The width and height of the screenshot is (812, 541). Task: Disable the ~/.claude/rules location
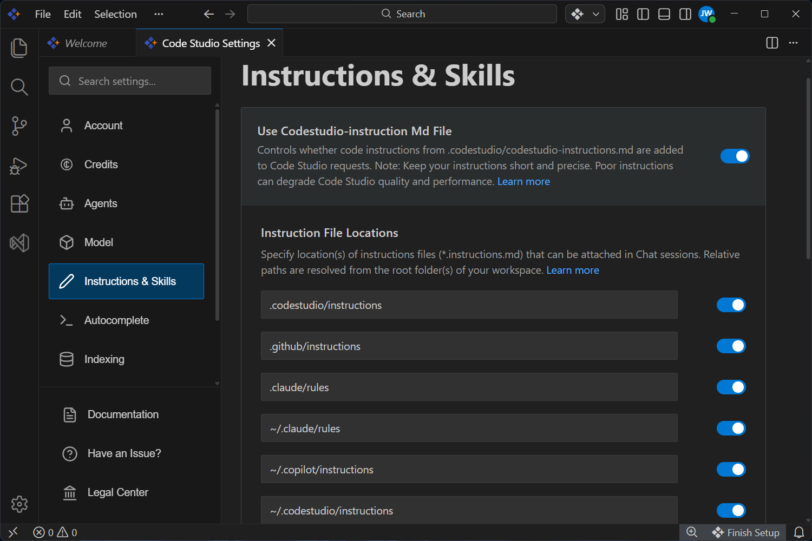[731, 428]
